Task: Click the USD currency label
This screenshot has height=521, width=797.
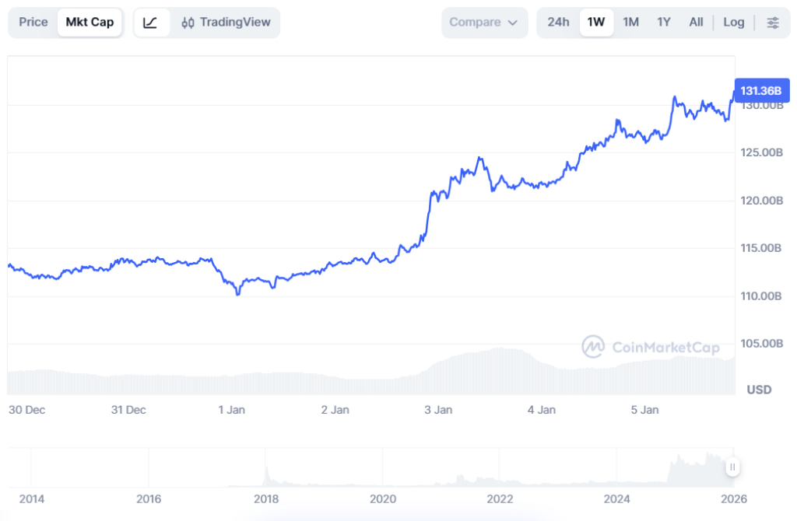Action: 759,390
